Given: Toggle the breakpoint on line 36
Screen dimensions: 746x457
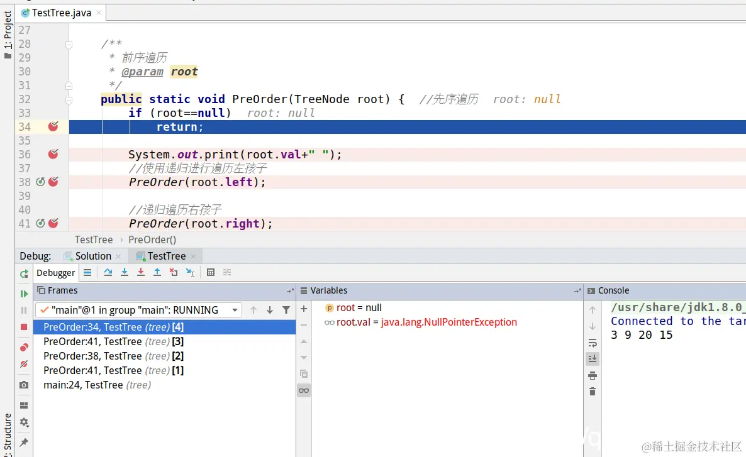Looking at the screenshot, I should tap(53, 154).
